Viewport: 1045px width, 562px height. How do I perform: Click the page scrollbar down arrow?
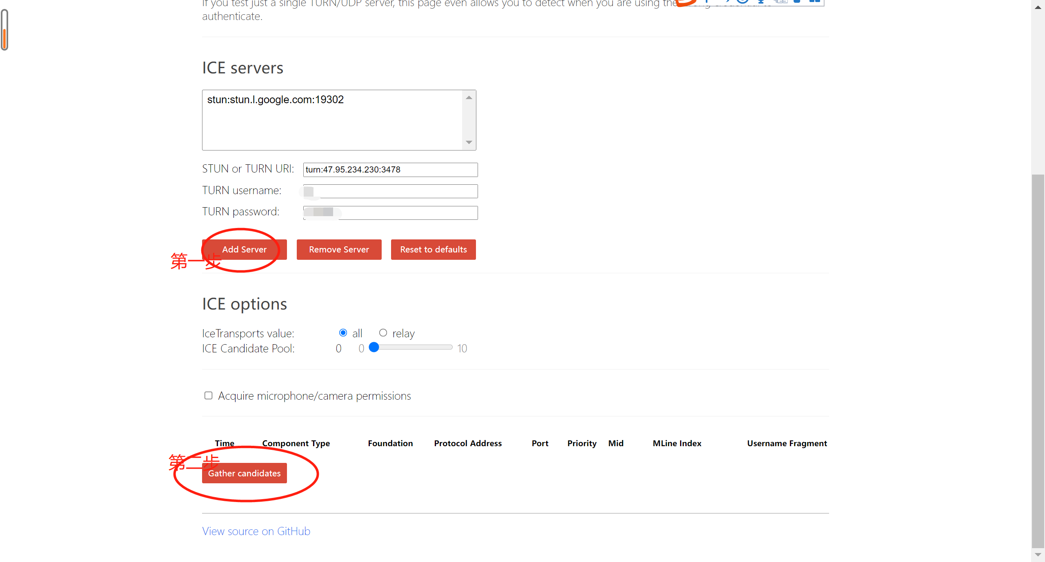pos(1038,555)
